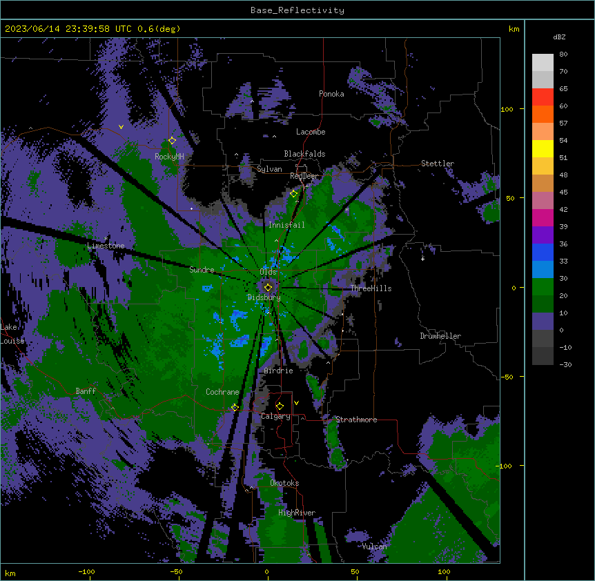This screenshot has height=581, width=595.
Task: Select the -10 dBZ dark gray swatch
Action: tap(543, 339)
